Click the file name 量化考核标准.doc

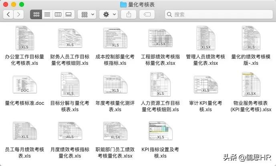25,103
